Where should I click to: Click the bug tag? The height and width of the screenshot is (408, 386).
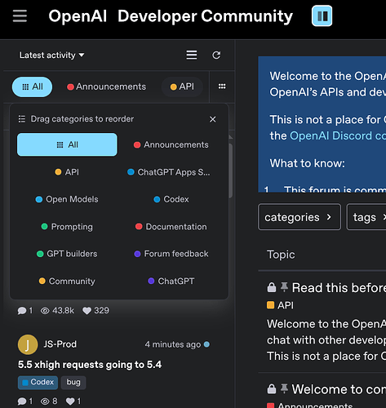(73, 383)
